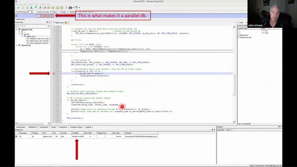
Task: Open the Tracepoint Output tab
Action: tap(76, 127)
